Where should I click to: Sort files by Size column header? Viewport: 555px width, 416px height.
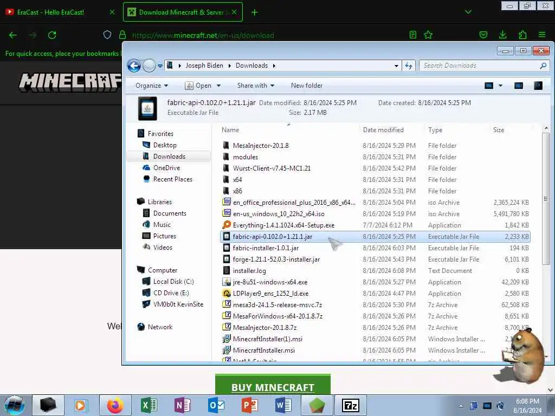click(499, 130)
